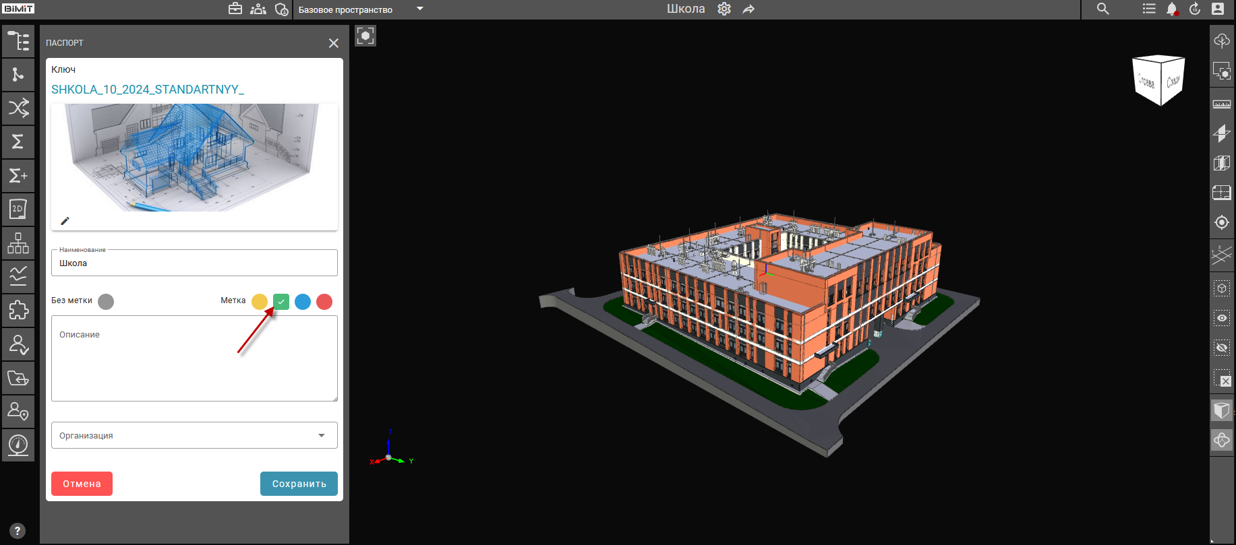
Task: Open the 2D drawings panel
Action: point(18,210)
